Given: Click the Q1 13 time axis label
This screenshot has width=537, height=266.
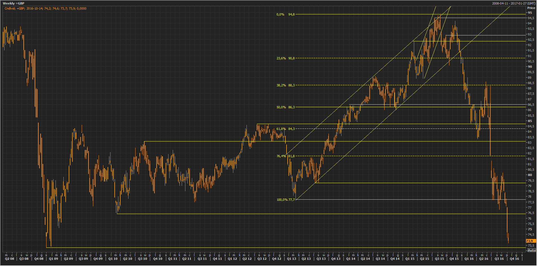Looking at the screenshot, I should pyautogui.click(x=292, y=259).
